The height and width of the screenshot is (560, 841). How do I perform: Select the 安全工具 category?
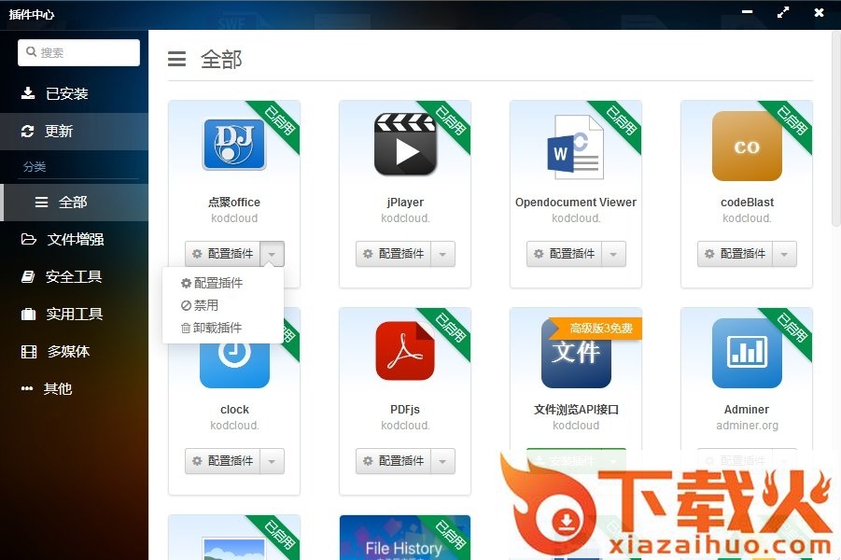tap(74, 277)
